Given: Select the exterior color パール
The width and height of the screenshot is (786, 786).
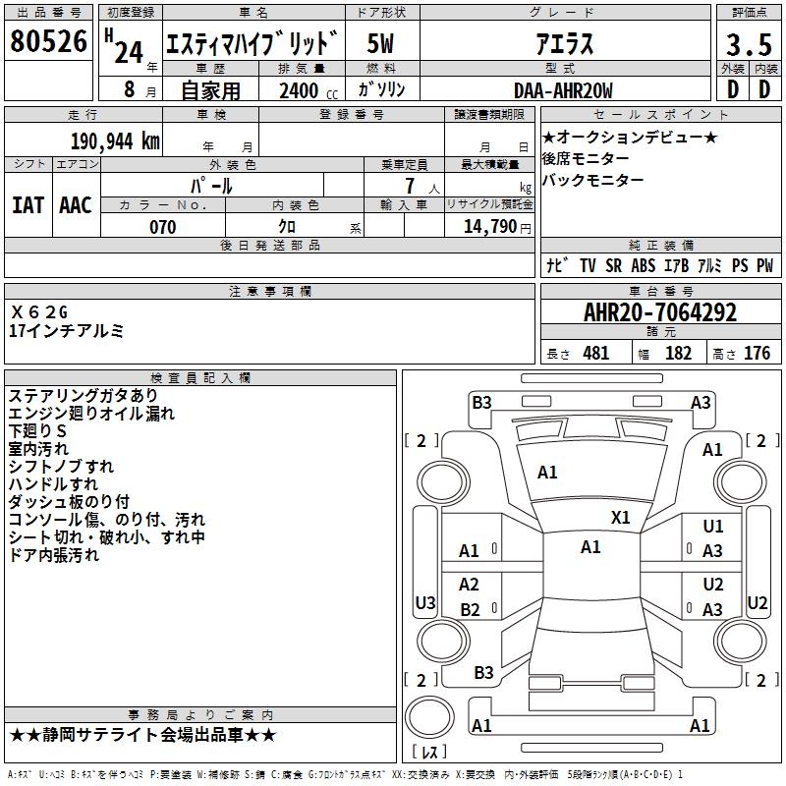Looking at the screenshot, I should (x=211, y=186).
